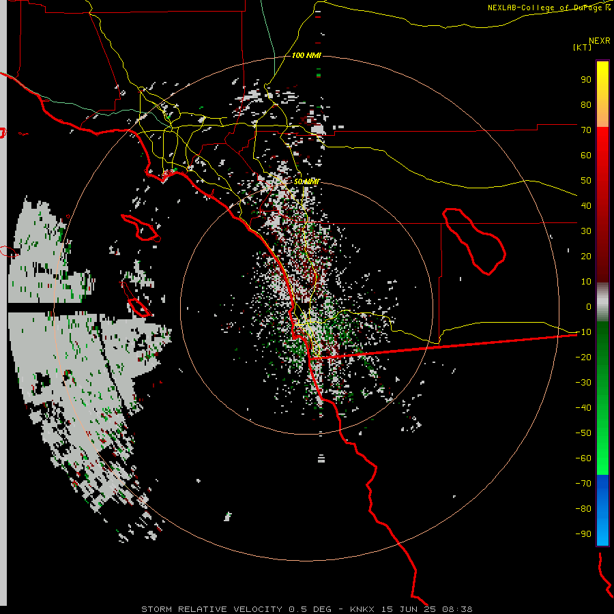Screen dimensions: 614x614
Task: Click the 60 value on the velocity scale
Action: click(586, 155)
